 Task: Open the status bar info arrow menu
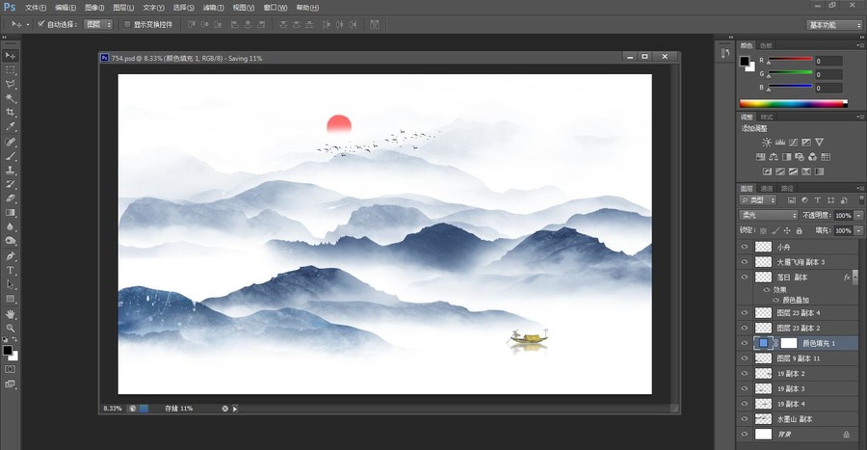235,409
